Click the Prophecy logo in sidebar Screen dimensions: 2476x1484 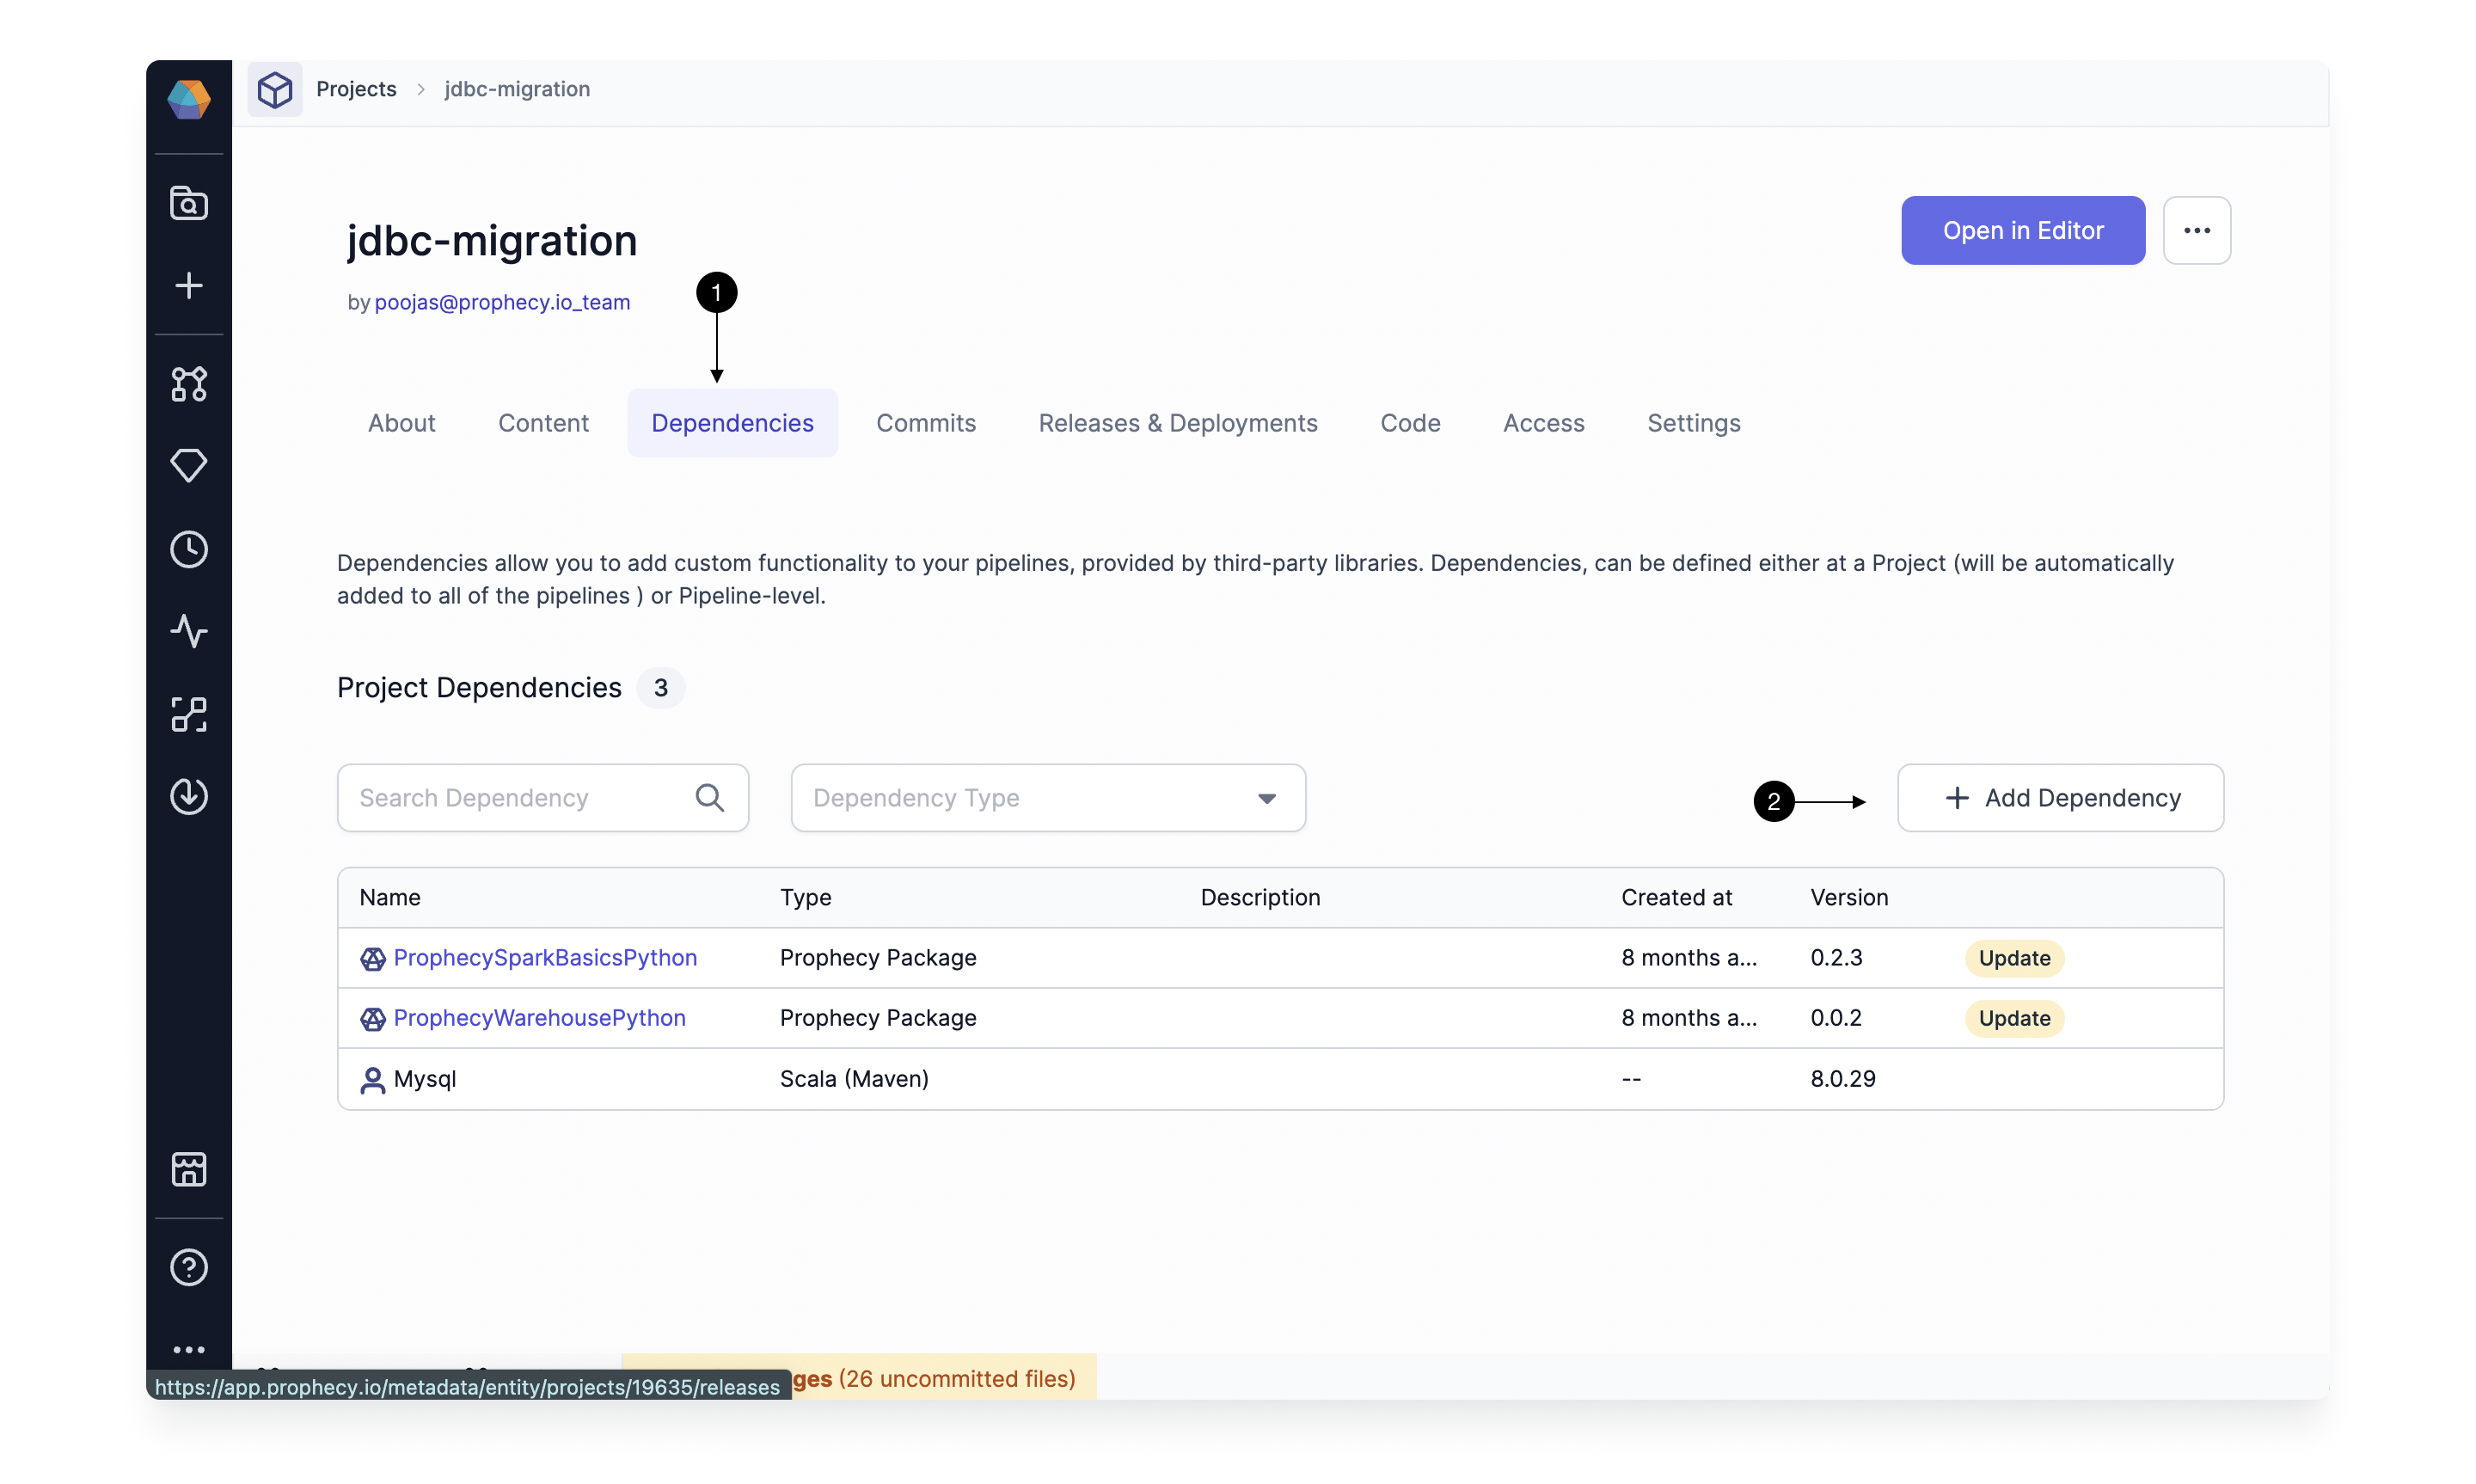tap(188, 99)
